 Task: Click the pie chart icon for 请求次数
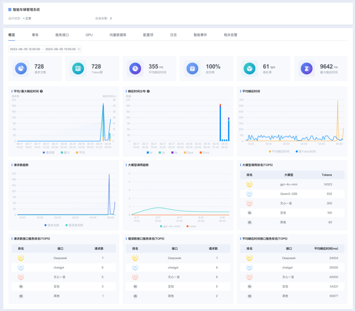(x=21, y=69)
